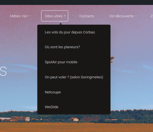Expand the chevron beside Vol découverte

136,16
